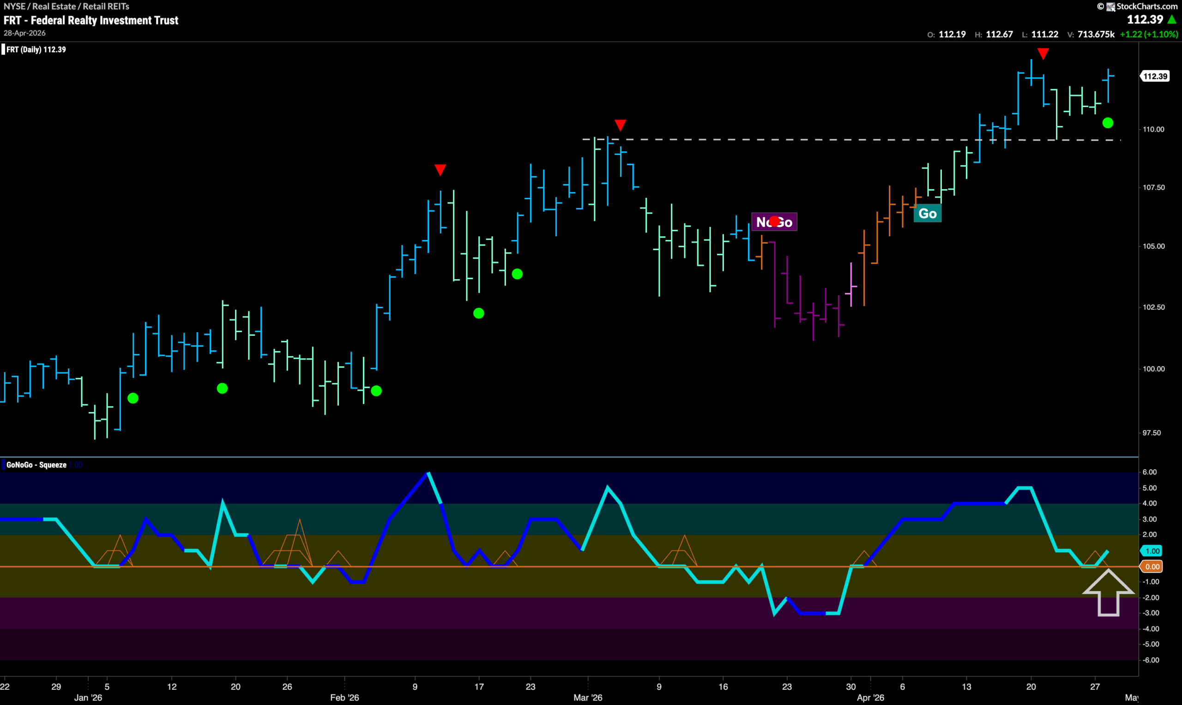Click the Mar '26 month label on the axis
The width and height of the screenshot is (1182, 705).
click(588, 698)
